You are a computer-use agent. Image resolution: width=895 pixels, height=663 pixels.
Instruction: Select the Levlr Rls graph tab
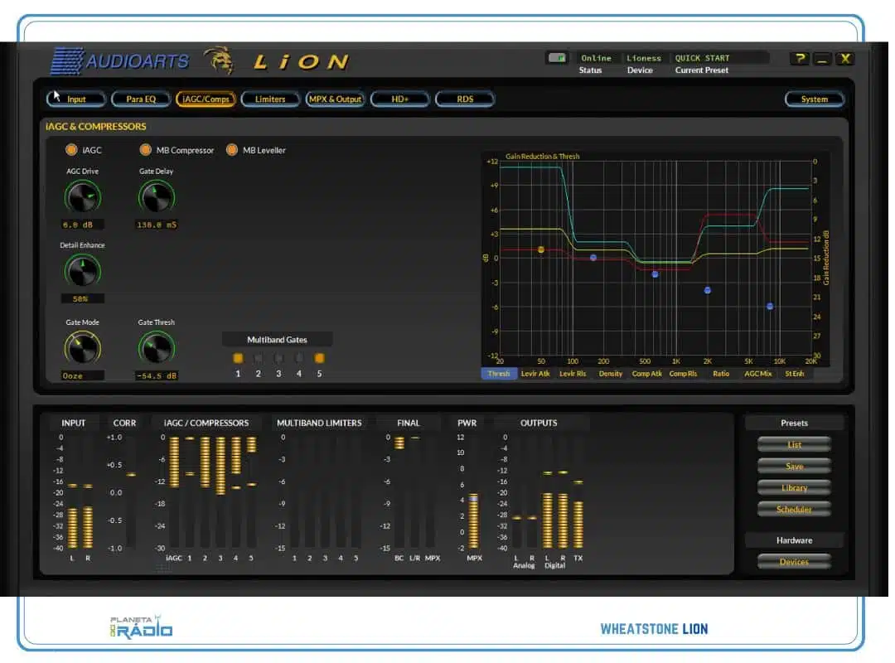(x=573, y=374)
